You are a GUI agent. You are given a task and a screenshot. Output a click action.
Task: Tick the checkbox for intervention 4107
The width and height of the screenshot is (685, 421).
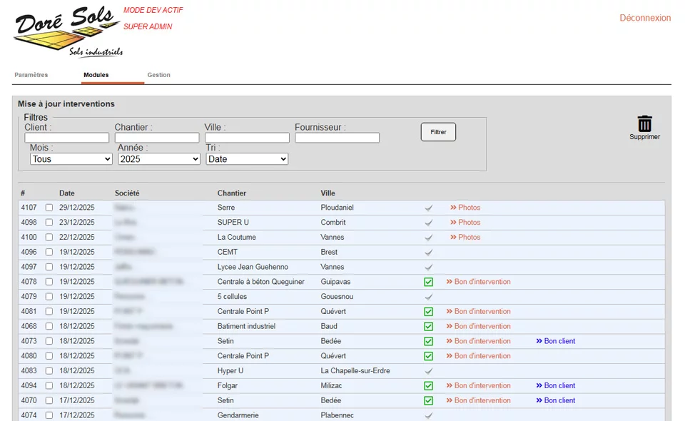tap(49, 208)
